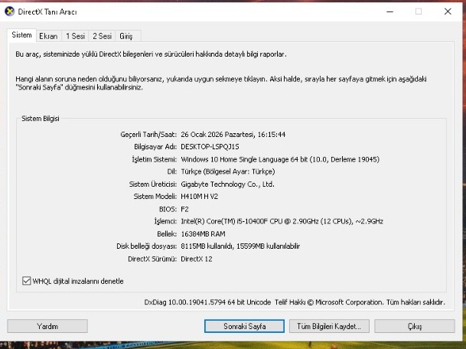The image size is (466, 349).
Task: Click the DirectX Sürümü label
Action: (x=152, y=259)
